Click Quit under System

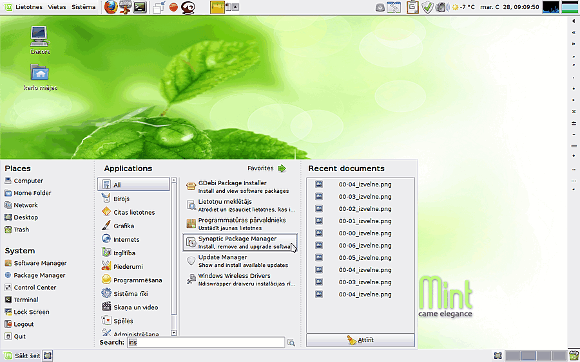15,336
